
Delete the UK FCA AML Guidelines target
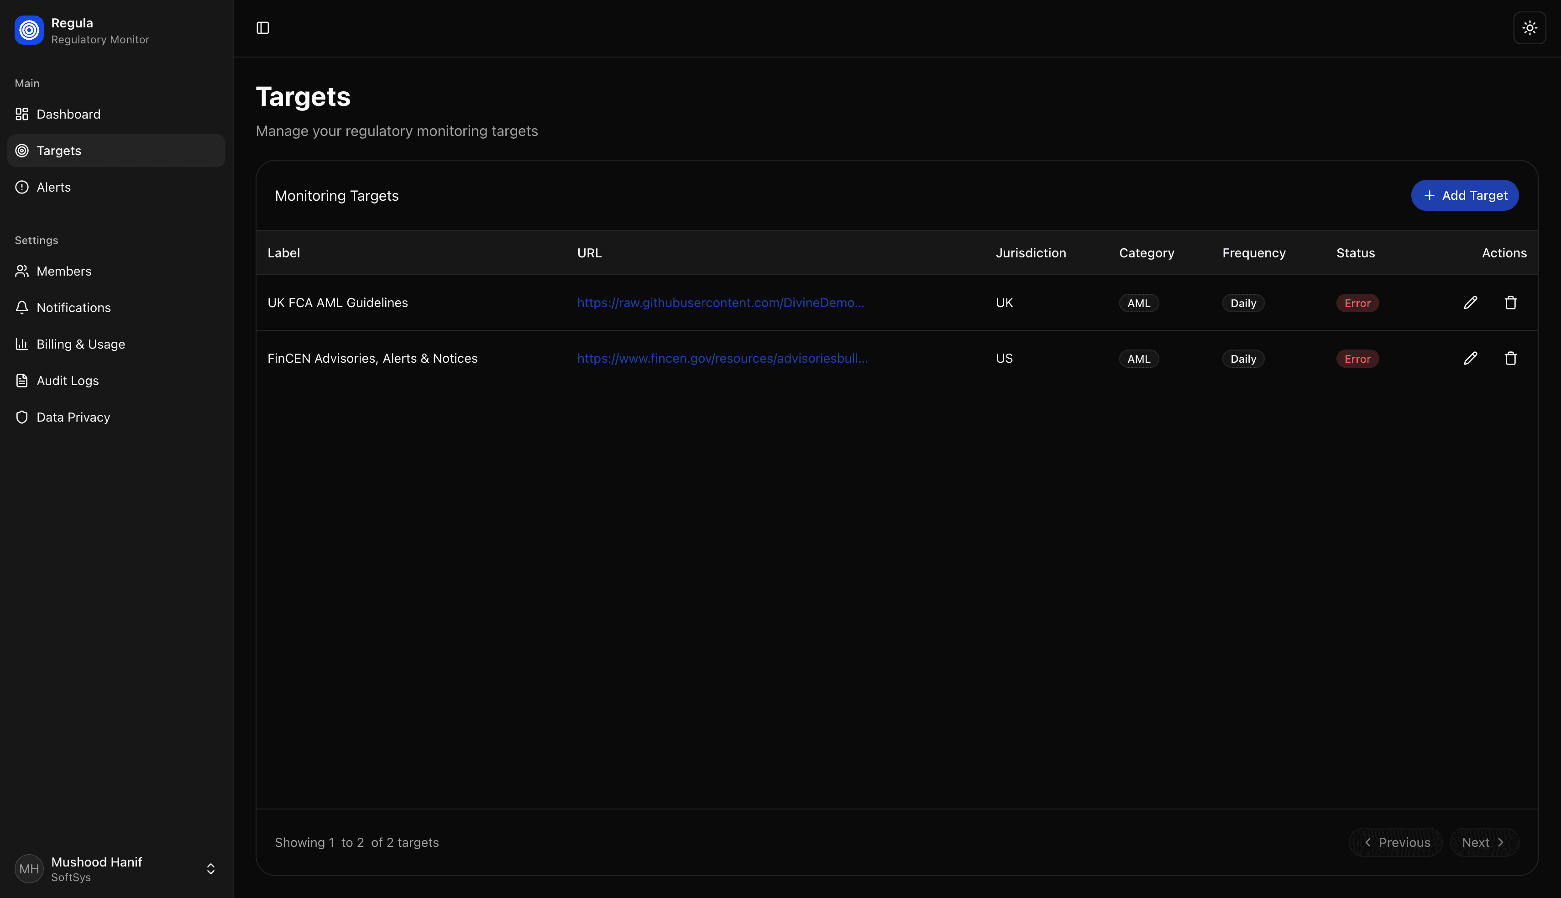coord(1510,303)
